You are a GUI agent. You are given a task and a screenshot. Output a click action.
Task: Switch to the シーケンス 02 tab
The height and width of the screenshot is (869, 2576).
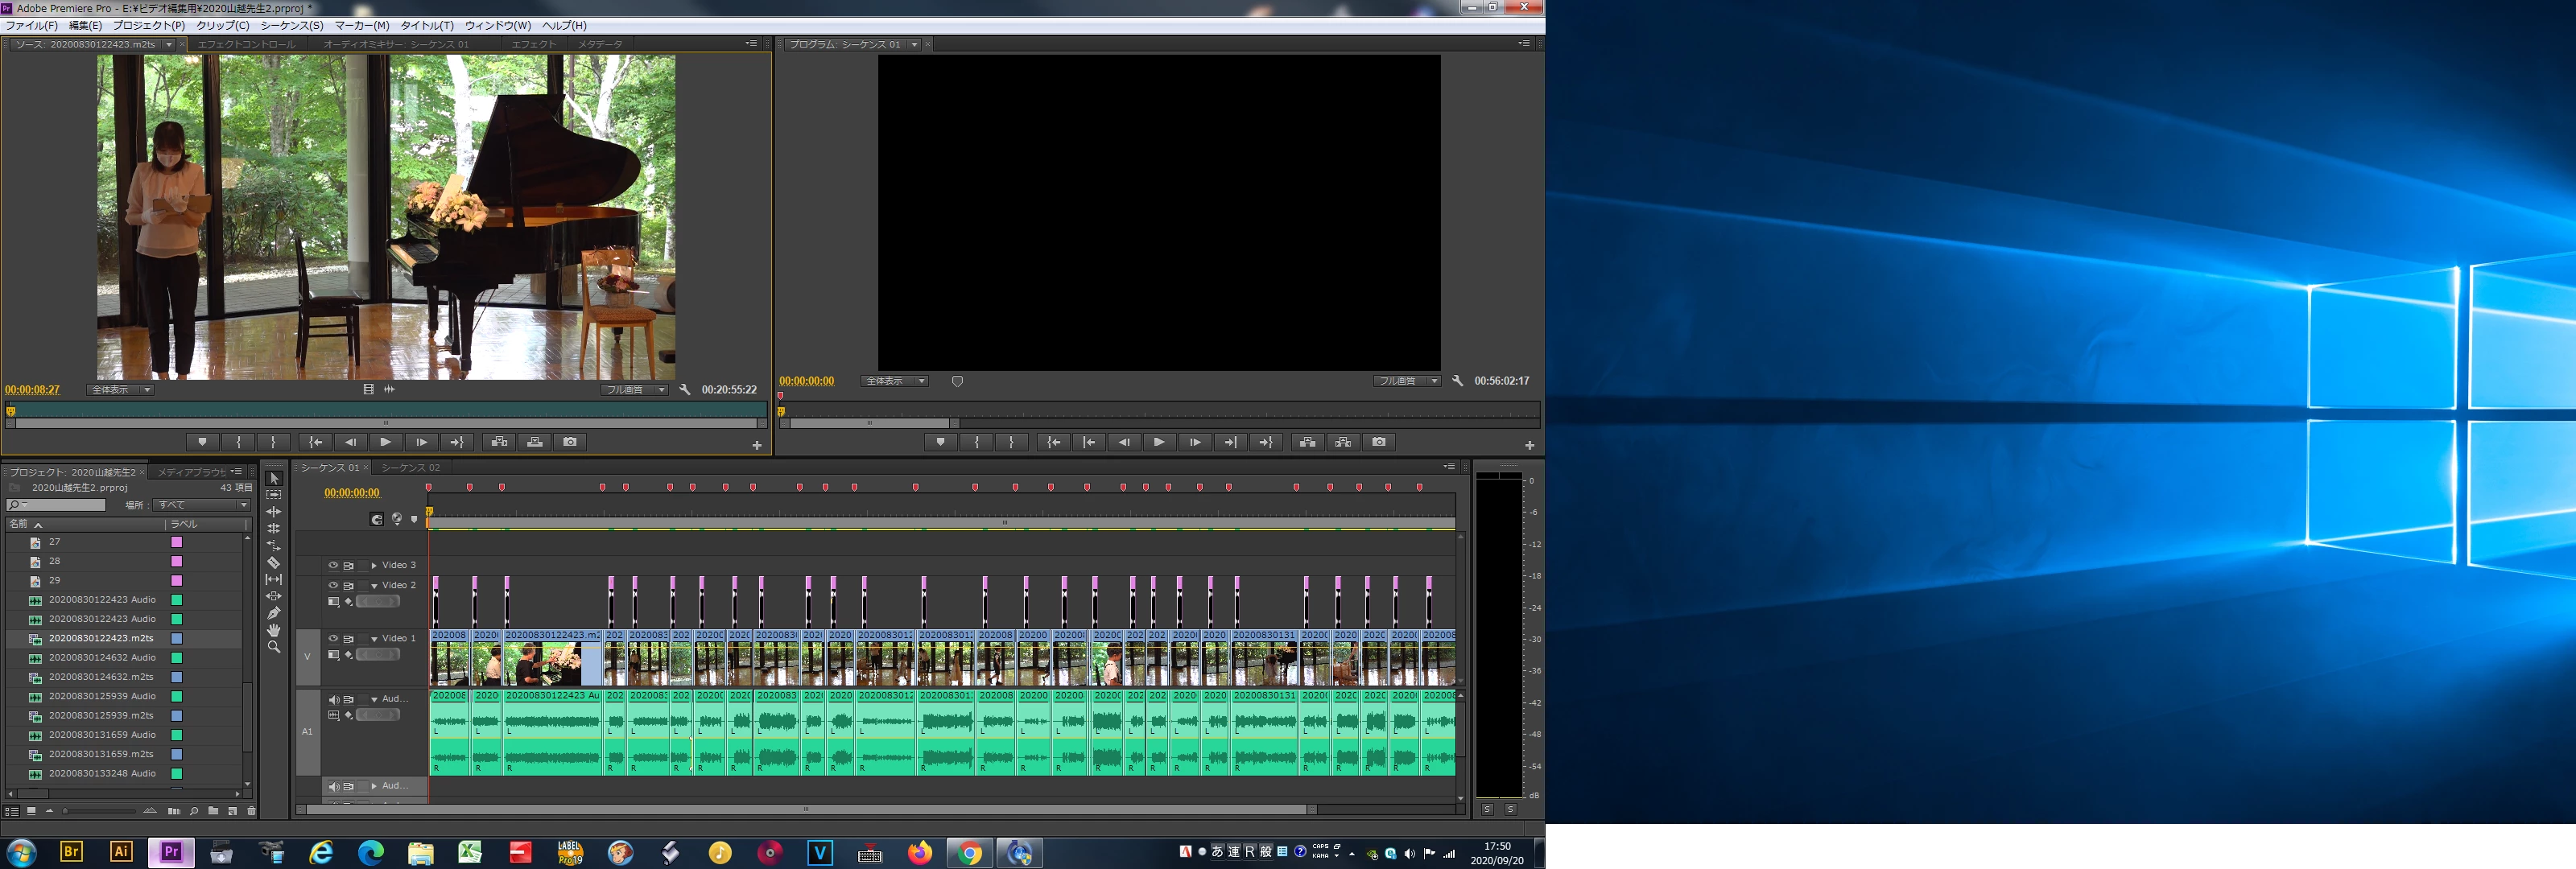point(410,468)
